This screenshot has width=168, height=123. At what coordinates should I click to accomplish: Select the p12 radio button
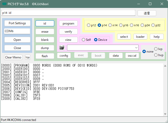pos(89,25)
